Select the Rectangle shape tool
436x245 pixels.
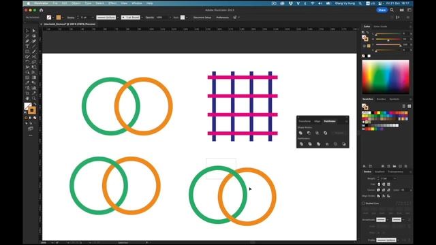tap(27, 52)
